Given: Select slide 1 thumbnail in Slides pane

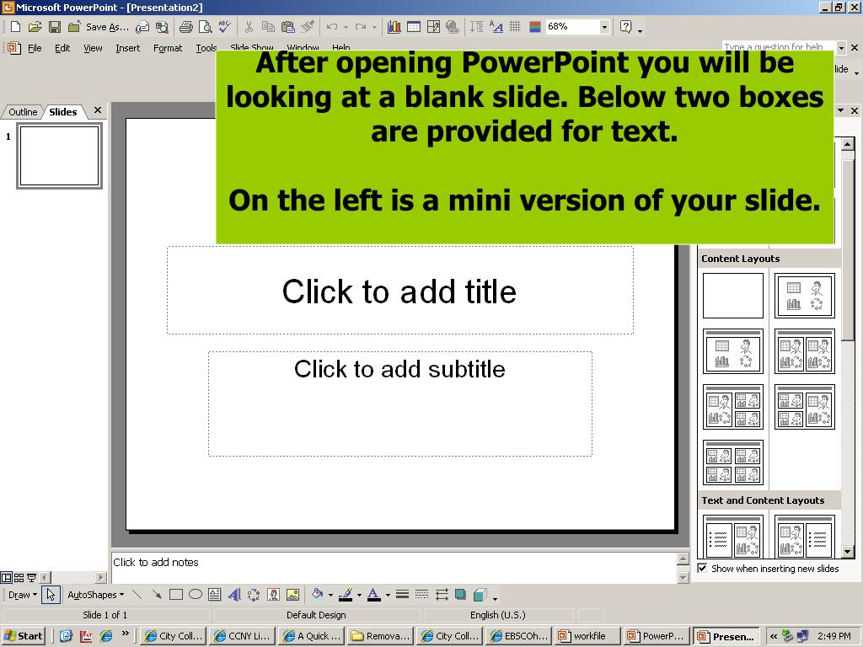Looking at the screenshot, I should click(60, 156).
